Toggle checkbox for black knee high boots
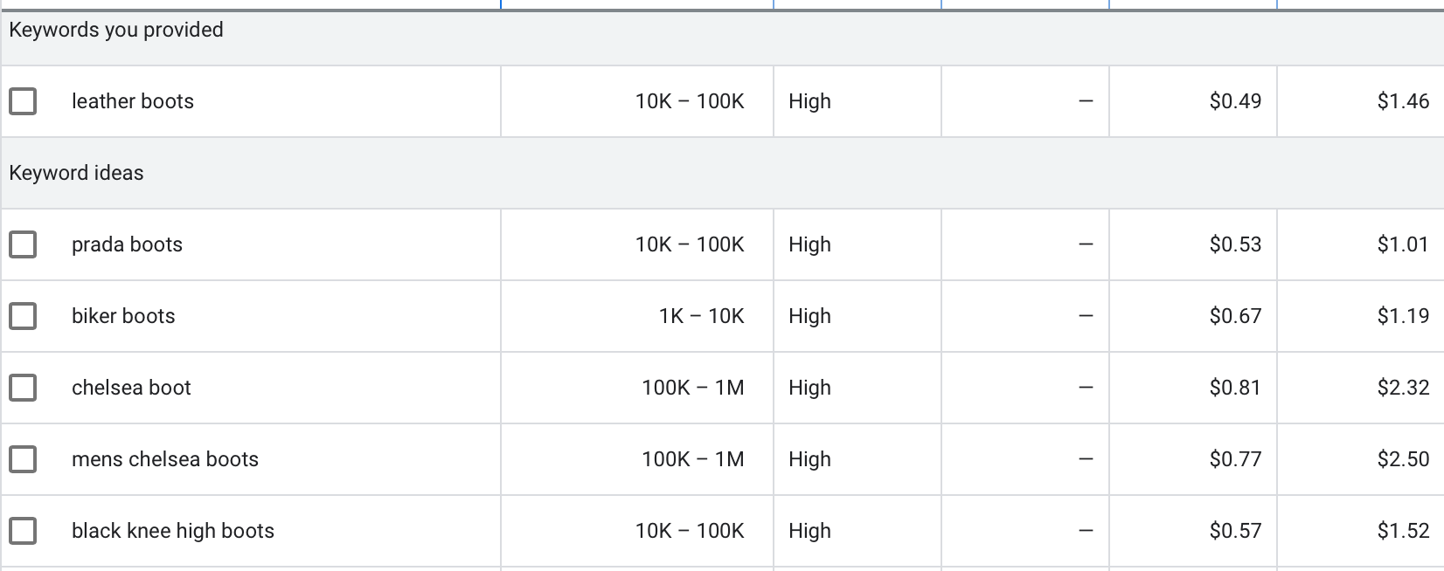The height and width of the screenshot is (571, 1444). pyautogui.click(x=23, y=531)
